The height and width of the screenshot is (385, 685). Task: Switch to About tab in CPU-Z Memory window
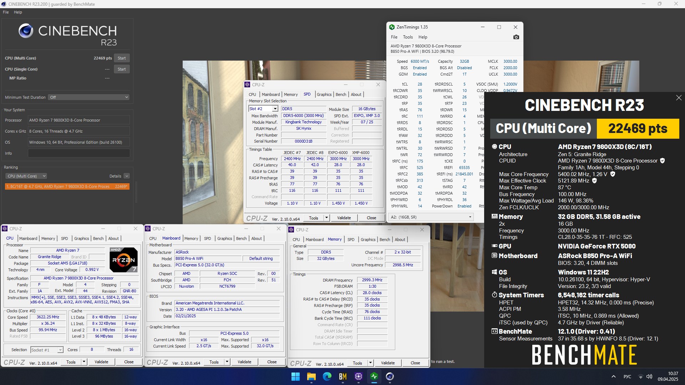tap(400, 240)
